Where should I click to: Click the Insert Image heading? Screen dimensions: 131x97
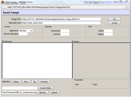[x=11, y=13]
